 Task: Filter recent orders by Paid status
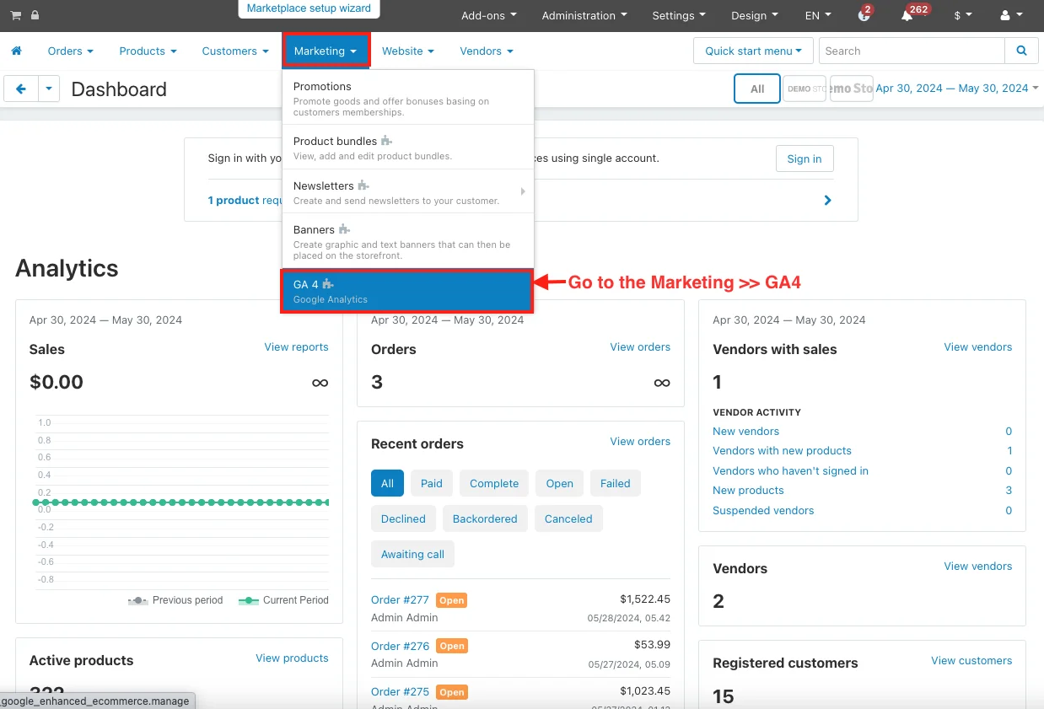(x=431, y=483)
